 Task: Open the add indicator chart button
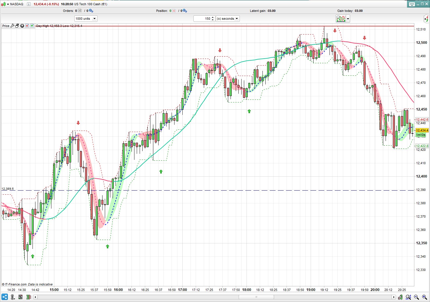tap(341, 19)
